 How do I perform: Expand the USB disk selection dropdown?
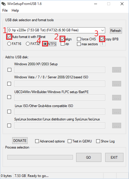pos(103,30)
